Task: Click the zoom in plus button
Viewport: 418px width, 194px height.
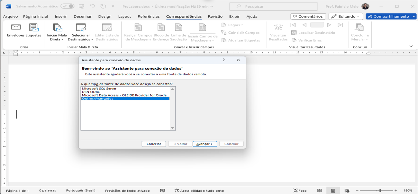Action: [x=396, y=190]
